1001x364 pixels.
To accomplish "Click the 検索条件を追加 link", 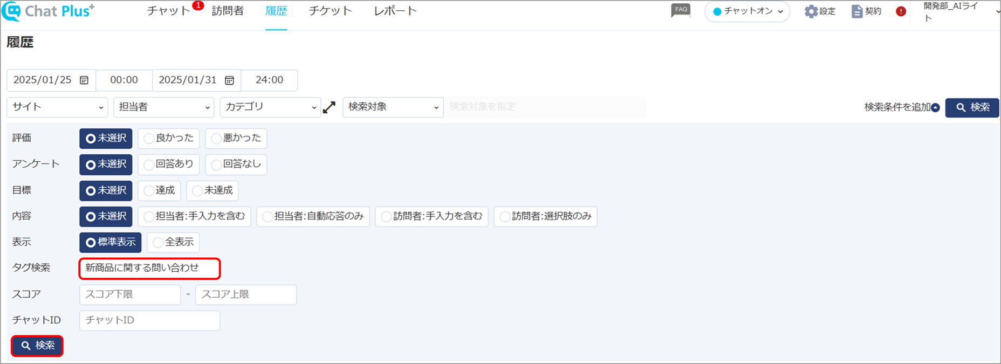I will 897,107.
